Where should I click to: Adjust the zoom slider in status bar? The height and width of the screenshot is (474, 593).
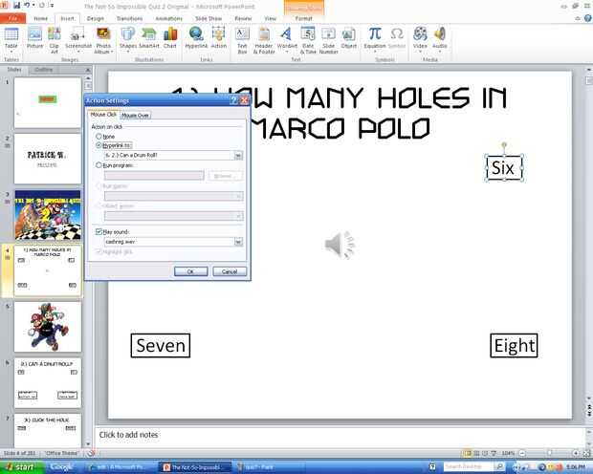click(550, 453)
